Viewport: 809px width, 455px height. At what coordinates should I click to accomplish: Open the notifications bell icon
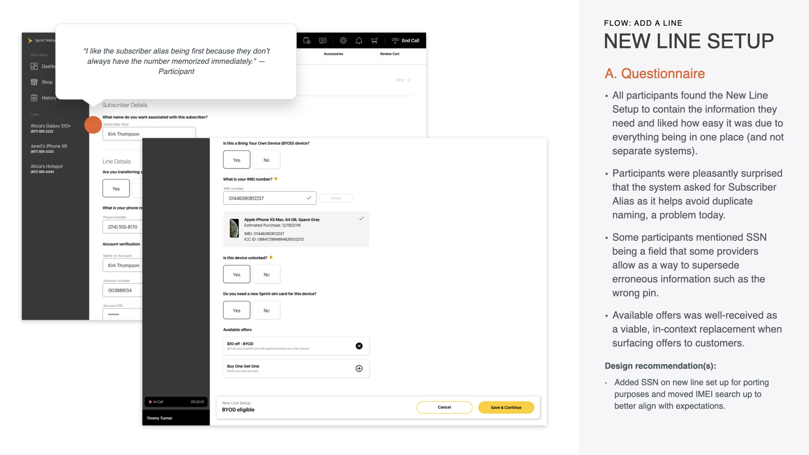point(359,40)
